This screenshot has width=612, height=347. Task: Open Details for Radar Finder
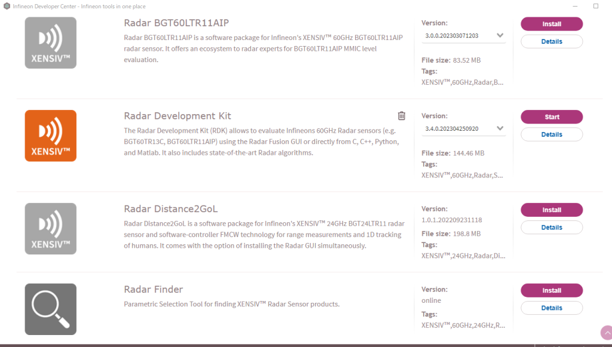(x=552, y=308)
